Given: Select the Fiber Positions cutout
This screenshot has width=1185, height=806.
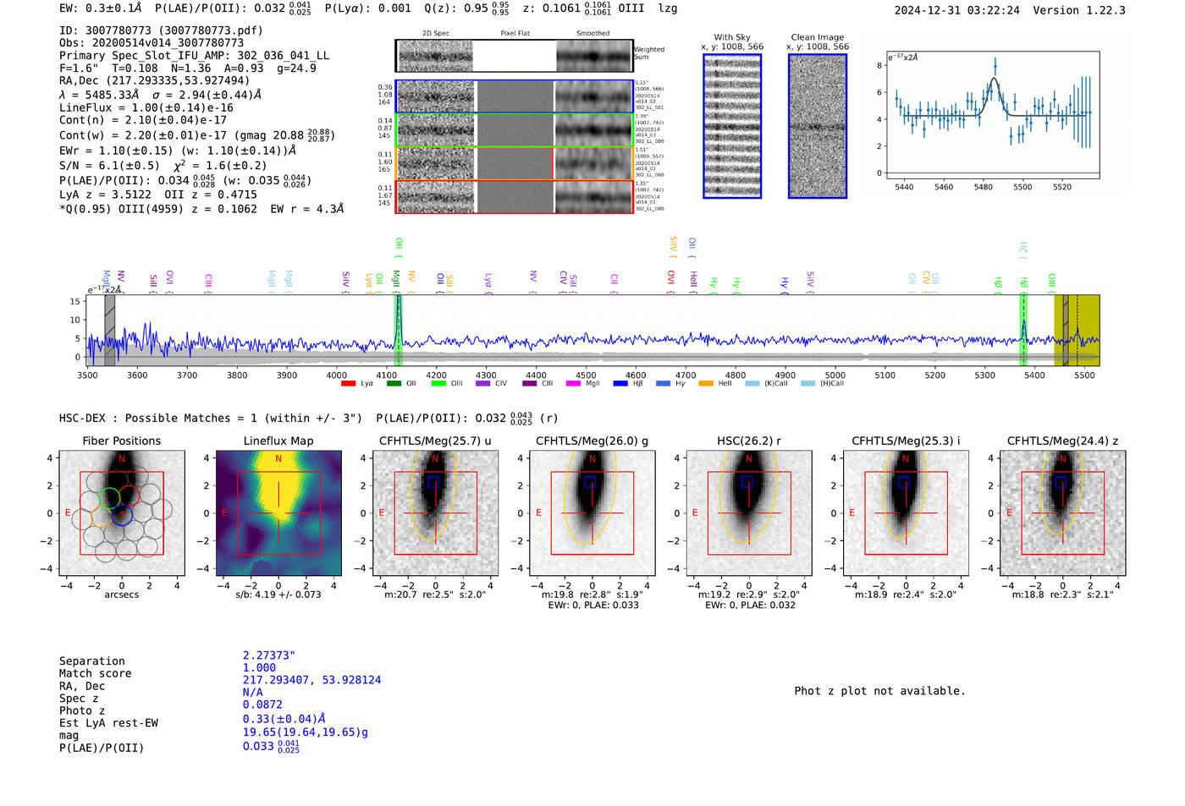Looking at the screenshot, I should (x=122, y=513).
